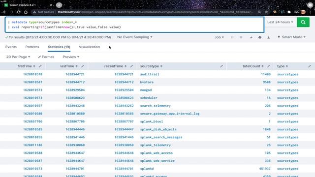
Task: Click totalCount value 11409
Action: 266,74
